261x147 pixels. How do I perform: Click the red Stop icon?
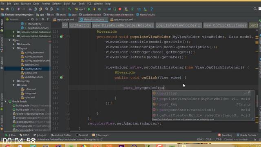coord(120,9)
